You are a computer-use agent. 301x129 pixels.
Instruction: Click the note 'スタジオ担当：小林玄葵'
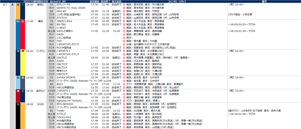tap(240, 15)
